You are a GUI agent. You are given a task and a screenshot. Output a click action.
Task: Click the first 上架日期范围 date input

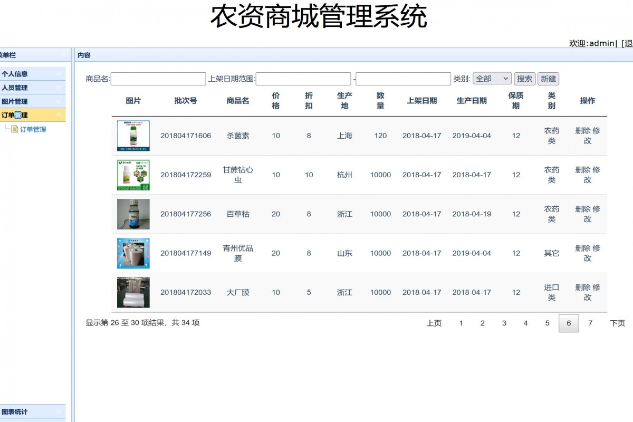303,78
